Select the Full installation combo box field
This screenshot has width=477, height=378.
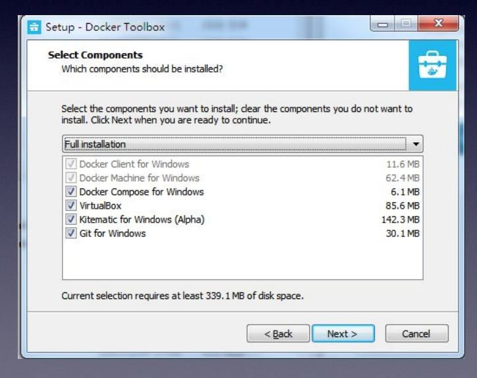pos(242,144)
